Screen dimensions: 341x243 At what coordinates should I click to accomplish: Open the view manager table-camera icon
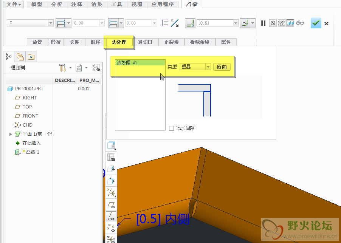point(111,157)
